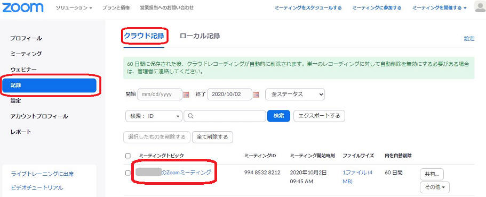The width and height of the screenshot is (486, 197).
Task: Click the search magnifier icon
Action: coord(191,116)
